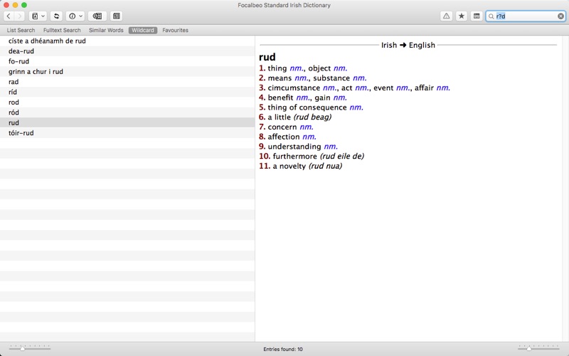Open the Similar Words tab

coord(106,30)
